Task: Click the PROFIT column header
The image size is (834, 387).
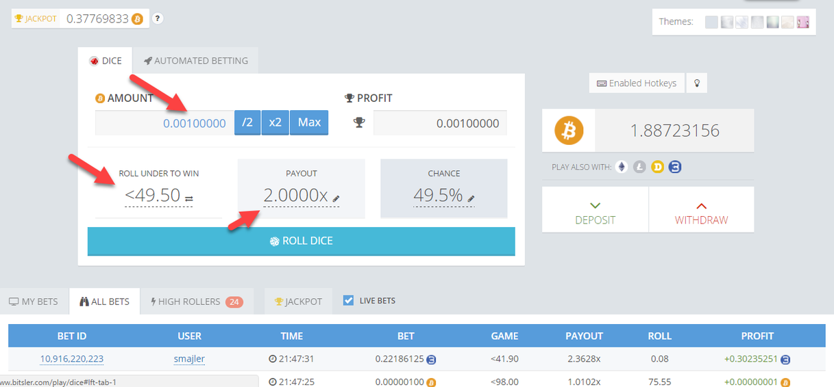Action: click(757, 336)
